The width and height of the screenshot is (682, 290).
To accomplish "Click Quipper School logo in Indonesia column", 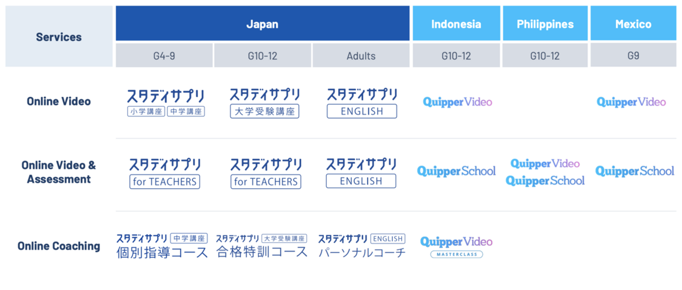I will pyautogui.click(x=457, y=171).
